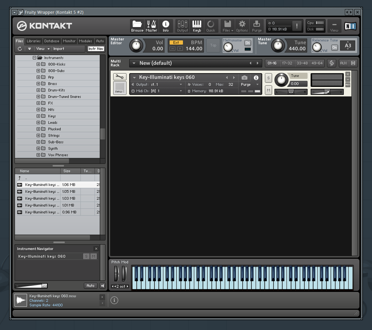Viewport: 372px width, 330px height.
Task: Open the rack KSP multi script icon
Action: 332,63
